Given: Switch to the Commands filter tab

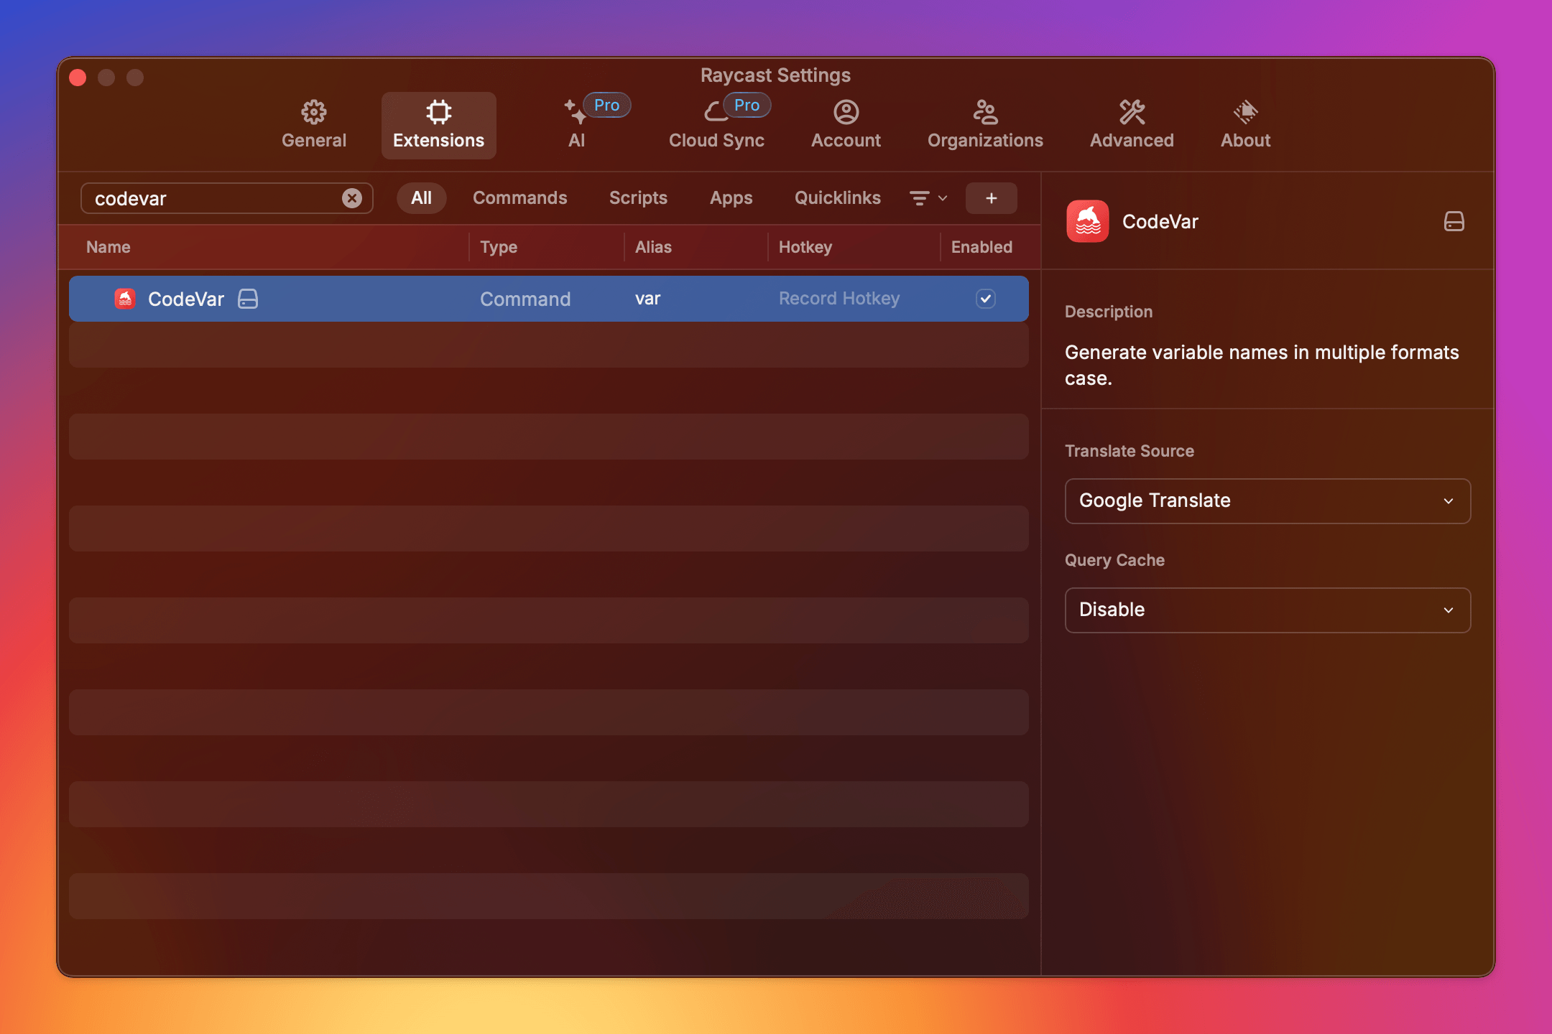Looking at the screenshot, I should [x=519, y=198].
